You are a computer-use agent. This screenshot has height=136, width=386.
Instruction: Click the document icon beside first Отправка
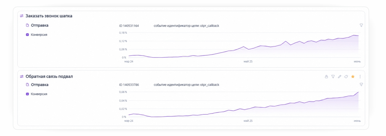28,25
